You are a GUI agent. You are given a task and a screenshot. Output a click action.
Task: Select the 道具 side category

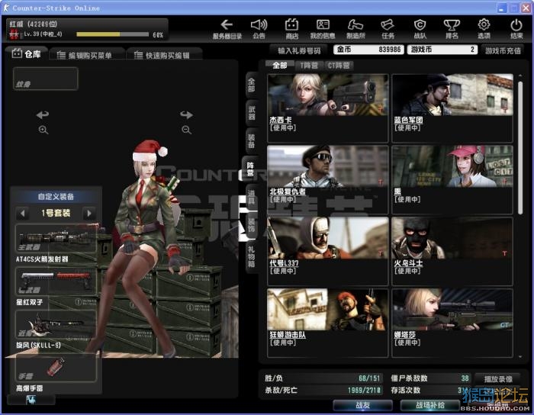[x=251, y=197]
